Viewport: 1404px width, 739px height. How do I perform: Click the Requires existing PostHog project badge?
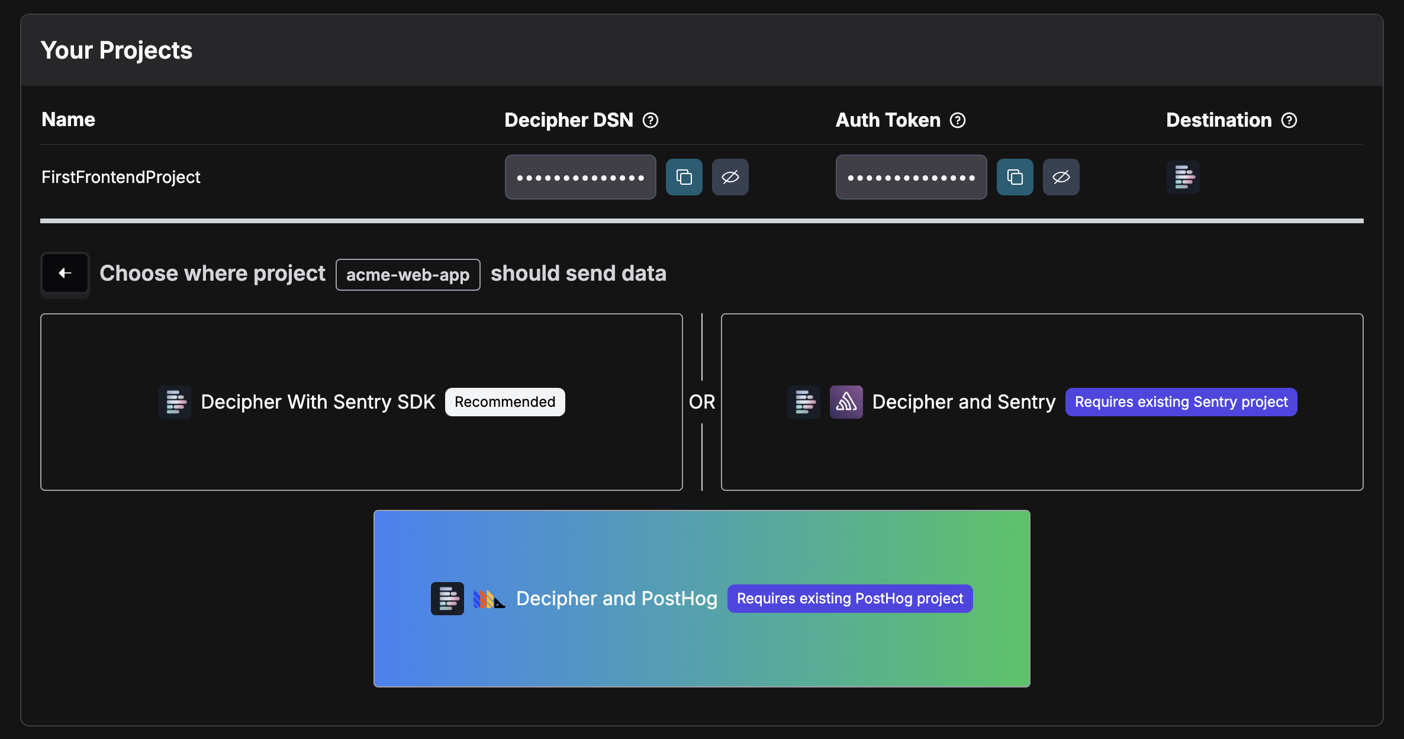point(850,599)
